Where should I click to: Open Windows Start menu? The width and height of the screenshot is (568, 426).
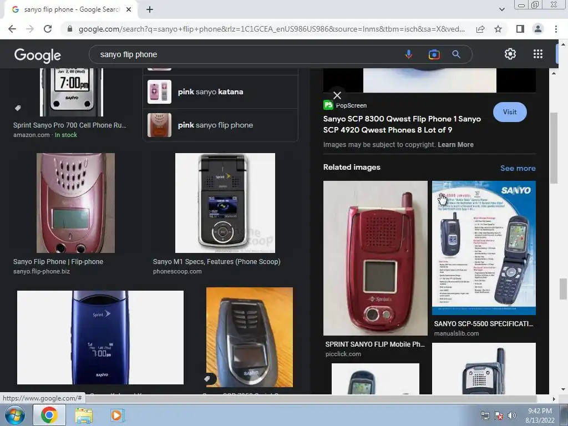coord(14,415)
